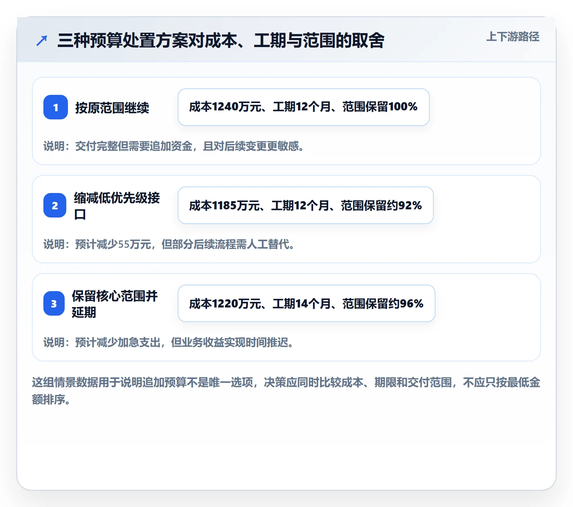Select the 按原范围继续 option label
Image resolution: width=573 pixels, height=507 pixels.
pos(112,108)
